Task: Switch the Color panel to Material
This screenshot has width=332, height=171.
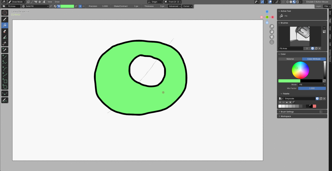Action: coord(290,59)
